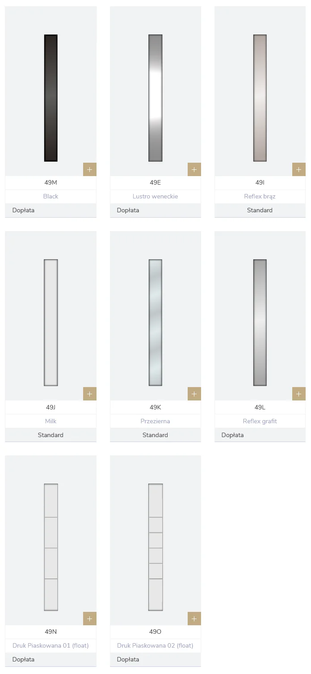Open the plus icon on 49J Milk
The image size is (311, 674).
coord(90,394)
